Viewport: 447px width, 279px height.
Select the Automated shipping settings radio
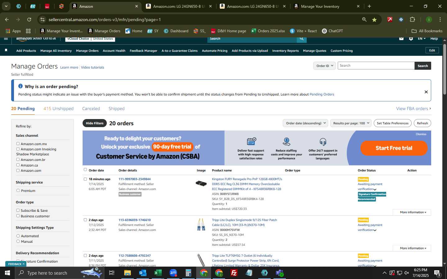pos(18,236)
